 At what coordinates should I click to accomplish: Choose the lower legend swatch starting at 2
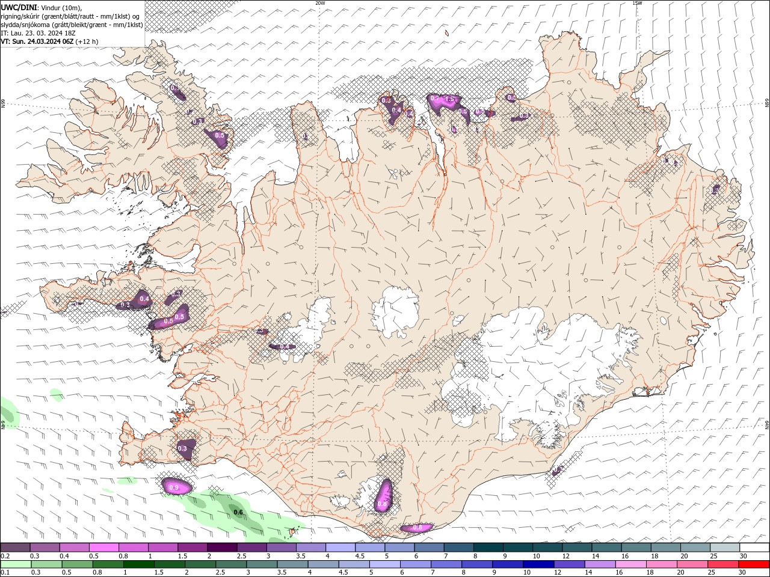tap(200, 564)
